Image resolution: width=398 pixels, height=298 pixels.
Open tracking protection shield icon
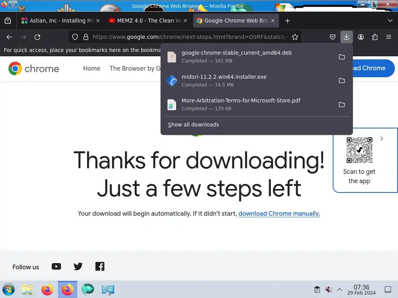pyautogui.click(x=75, y=37)
